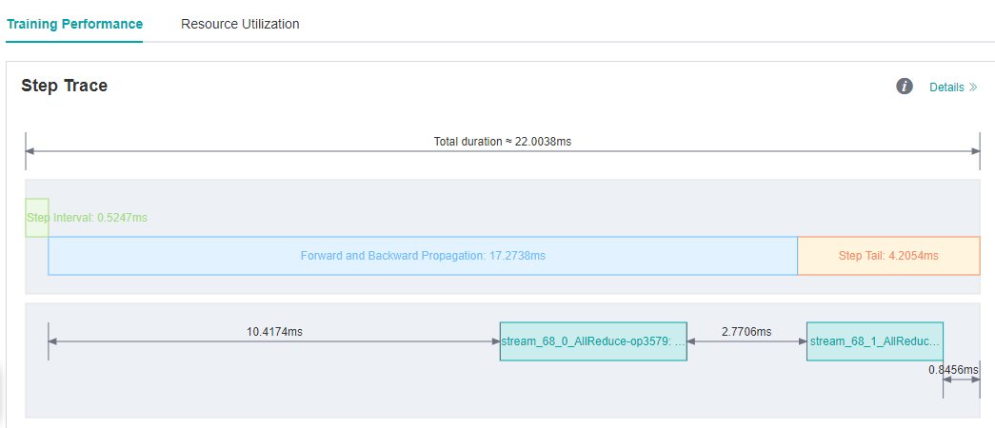
Task: Click the info icon beside Details
Action: 905,87
